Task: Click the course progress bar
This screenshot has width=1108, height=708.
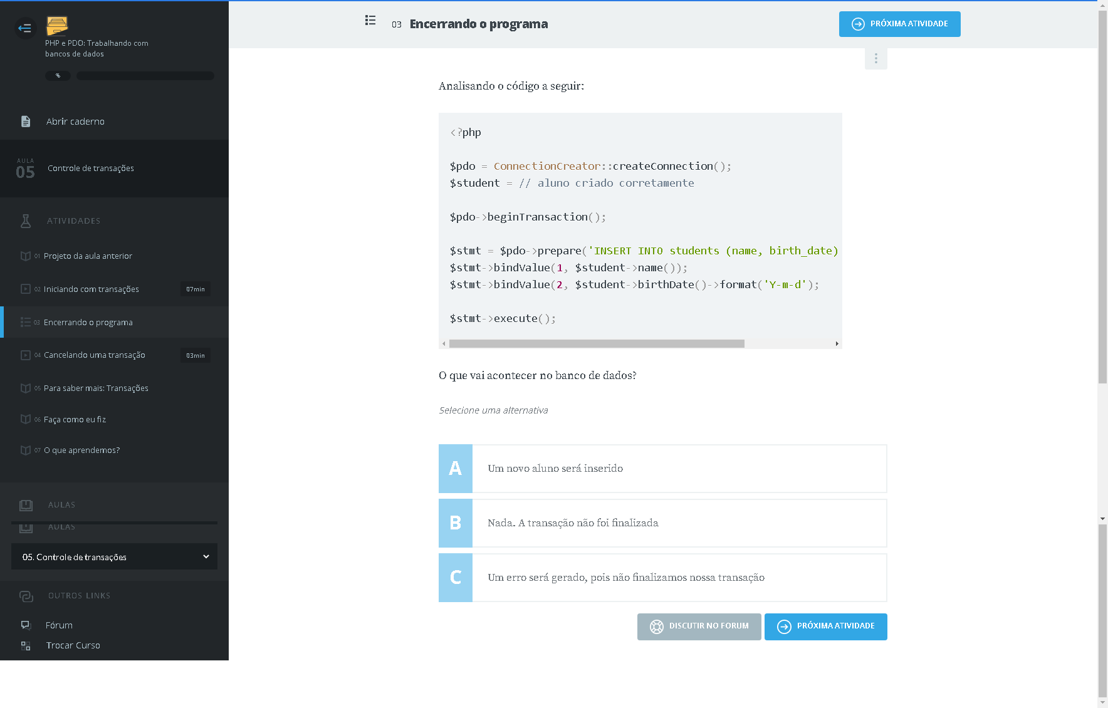Action: point(145,76)
